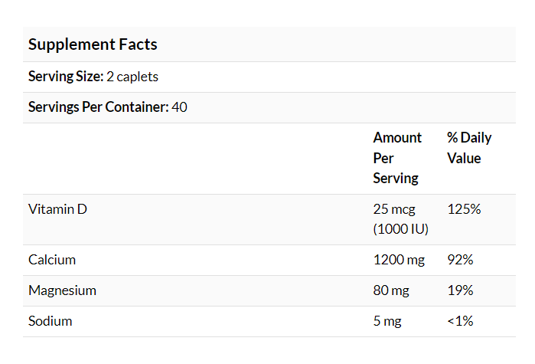Click the 92% daily value
535x364 pixels.
click(460, 260)
